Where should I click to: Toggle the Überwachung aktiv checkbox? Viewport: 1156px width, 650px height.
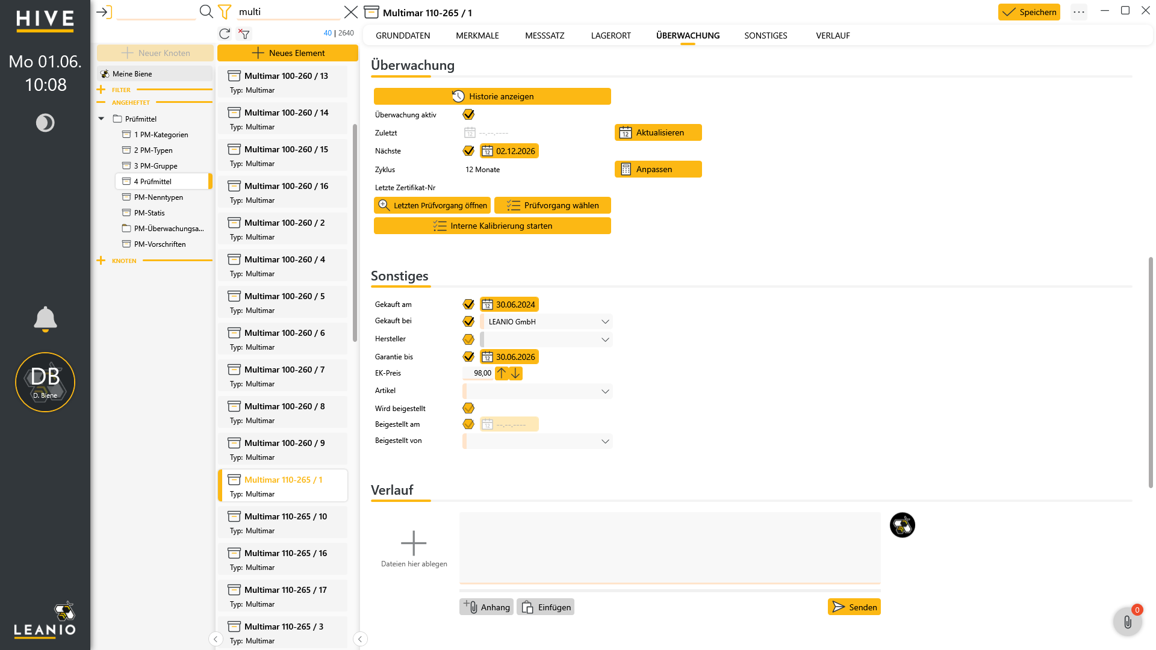click(468, 114)
